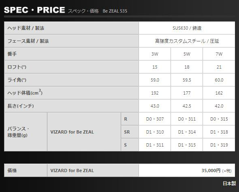Click the R flex row label

[x=130, y=119]
